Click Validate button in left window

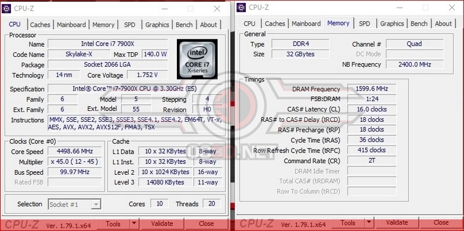pos(162,224)
